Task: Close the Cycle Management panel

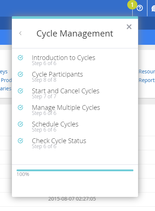Action: 129,27
